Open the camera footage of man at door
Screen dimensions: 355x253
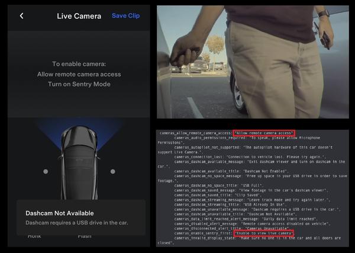[253, 62]
